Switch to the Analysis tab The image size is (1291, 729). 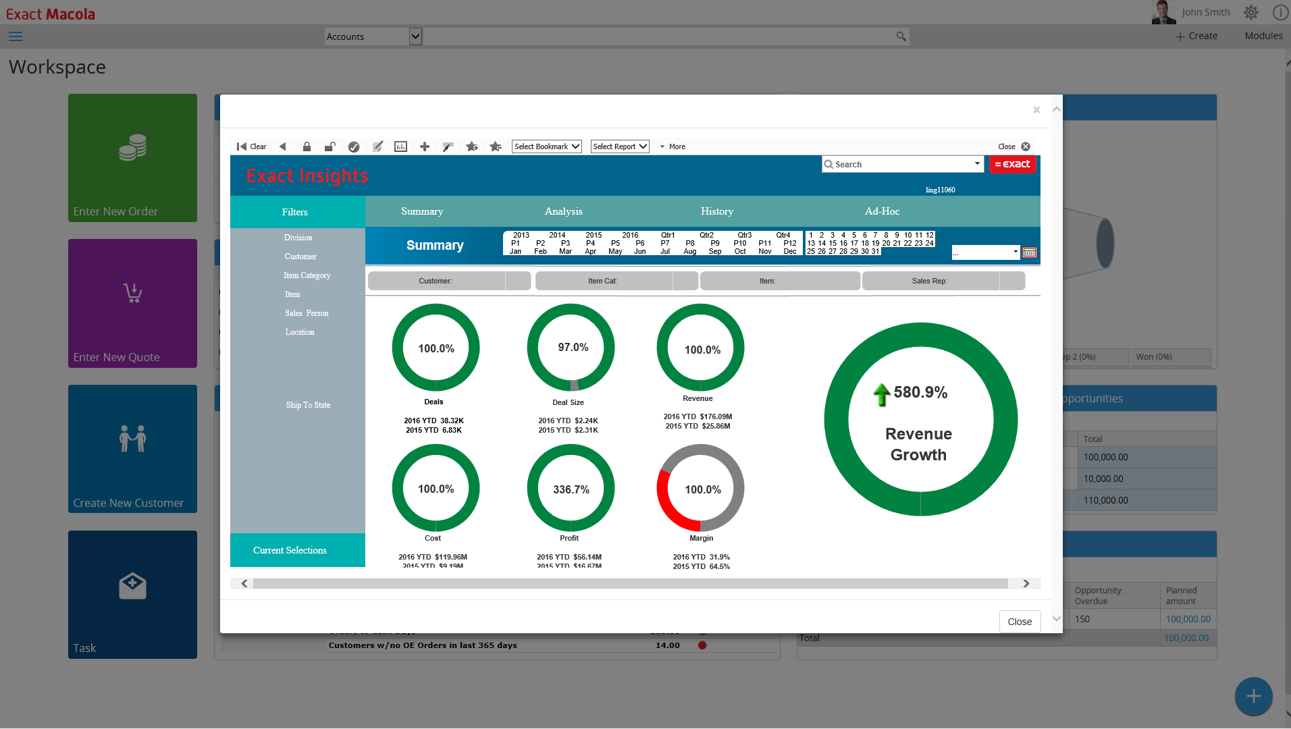click(x=564, y=211)
